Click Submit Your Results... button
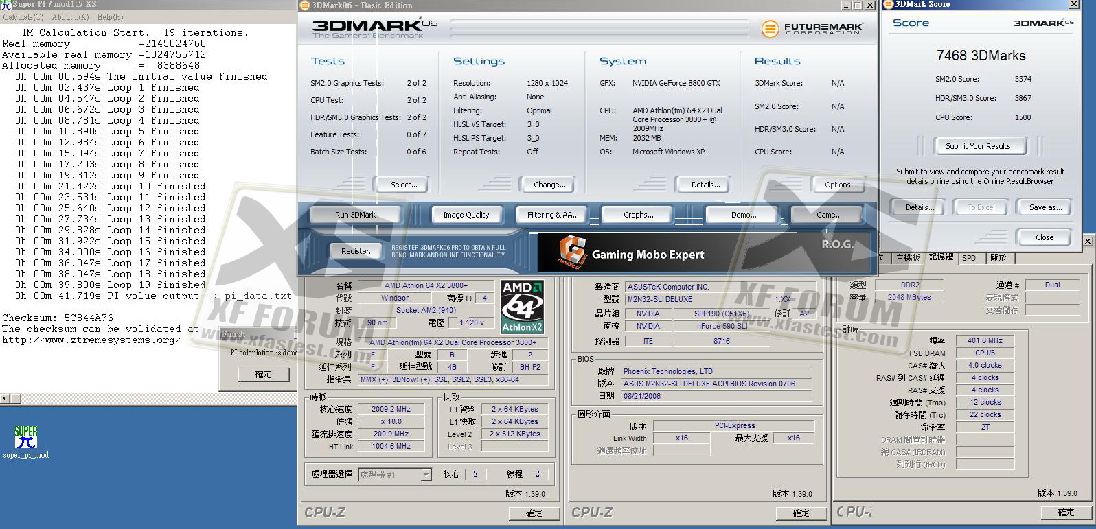 click(x=981, y=146)
